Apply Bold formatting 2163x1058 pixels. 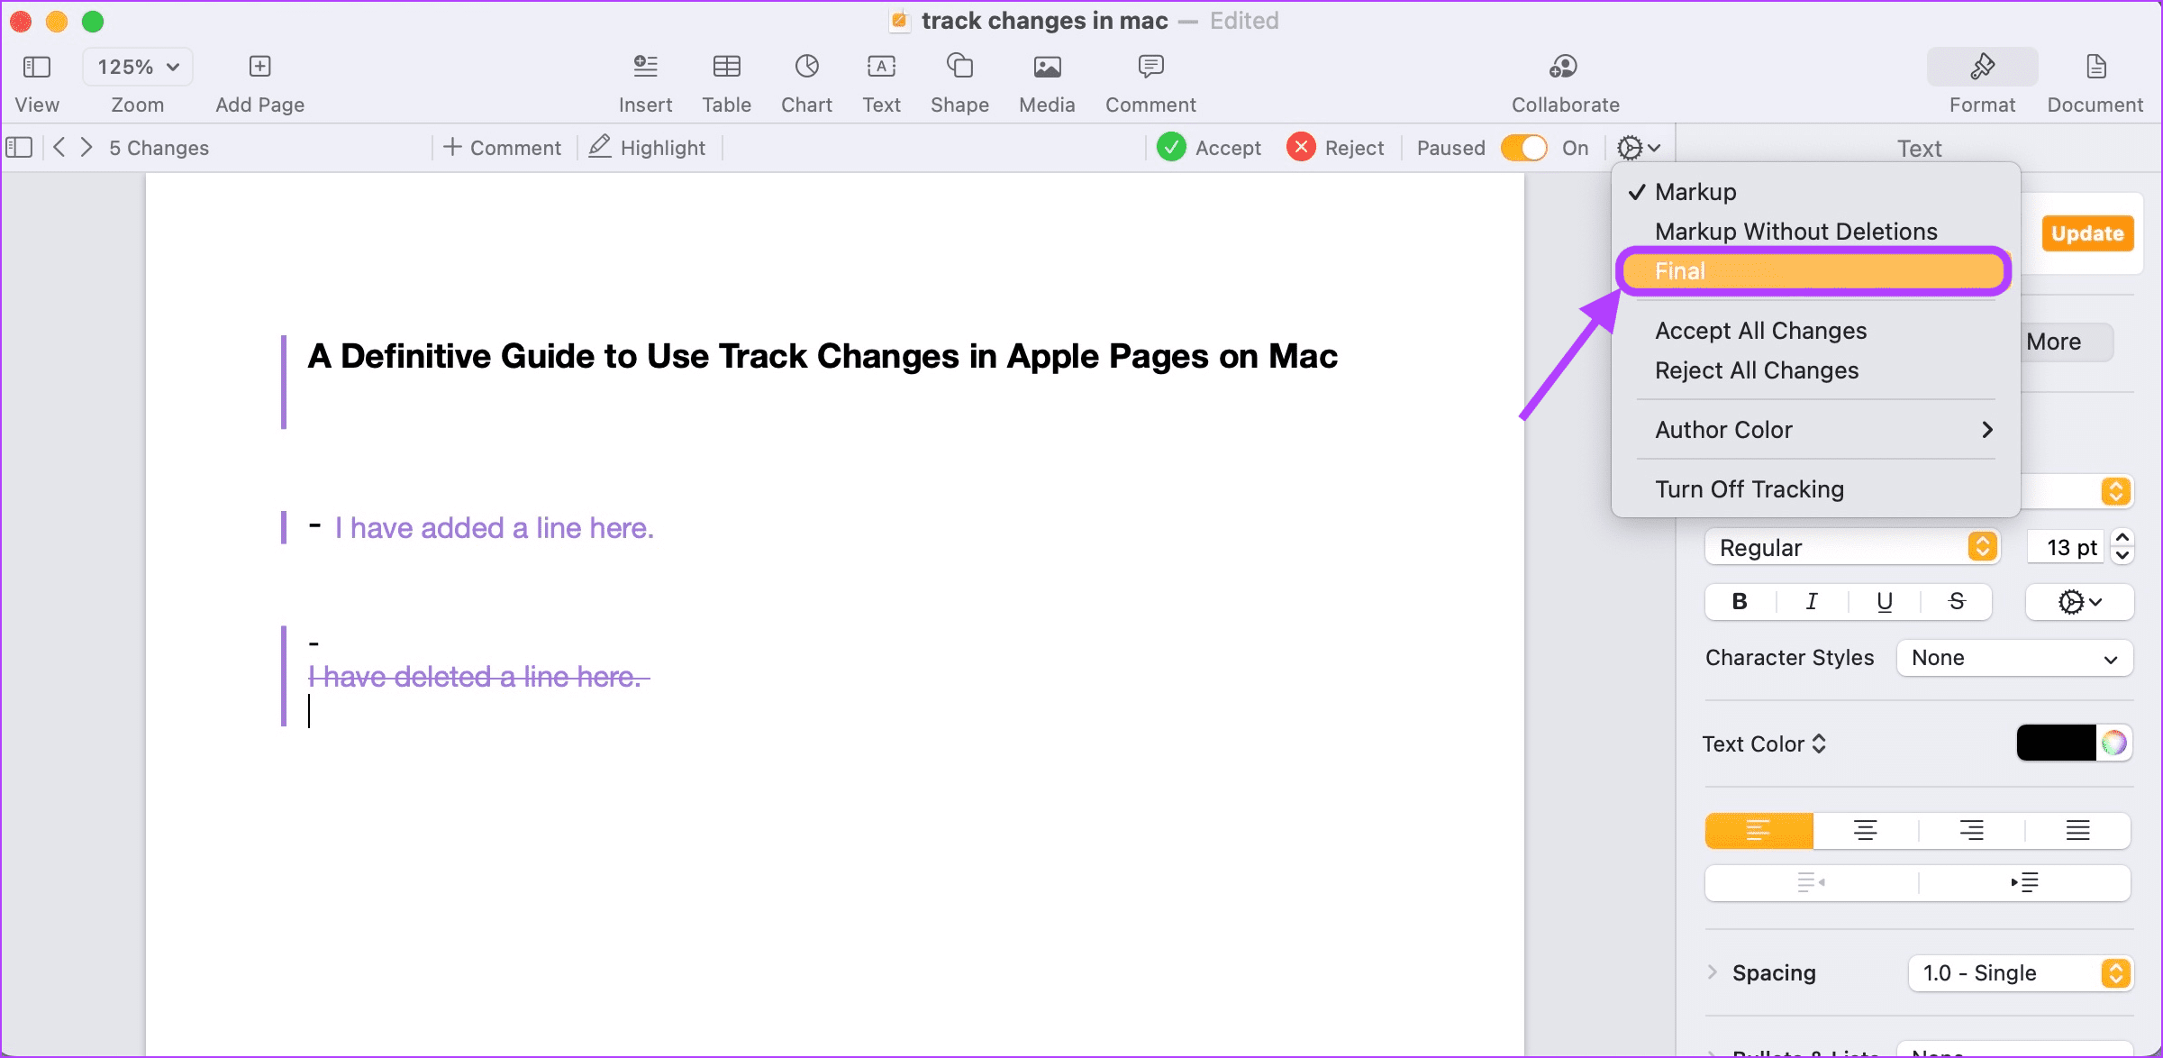pos(1740,601)
